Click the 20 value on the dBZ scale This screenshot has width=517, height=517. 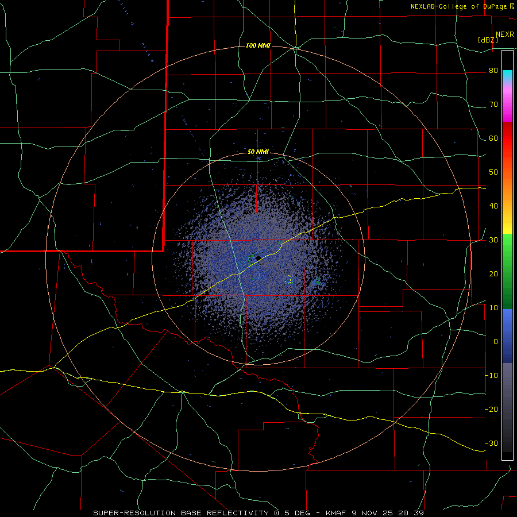[493, 273]
